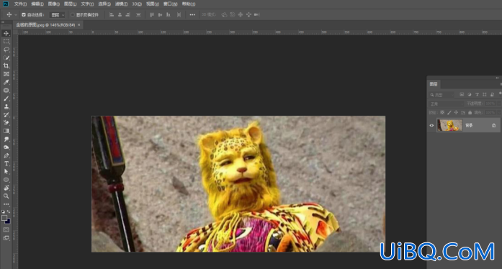The height and width of the screenshot is (269, 502).
Task: Toggle lock image pixels brush icon
Action: pos(449,113)
